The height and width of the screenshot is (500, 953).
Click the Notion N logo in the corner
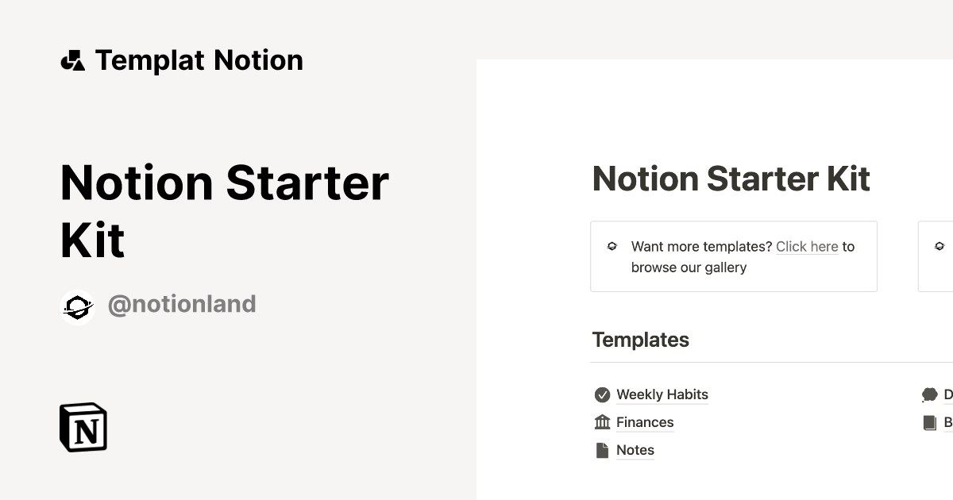pyautogui.click(x=83, y=427)
